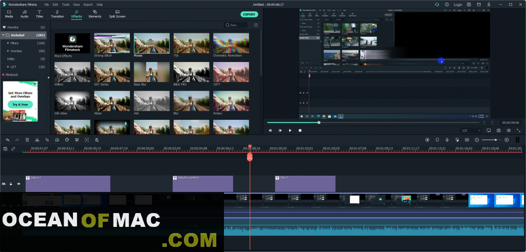Open the File menu
This screenshot has width=526, height=252.
(46, 5)
